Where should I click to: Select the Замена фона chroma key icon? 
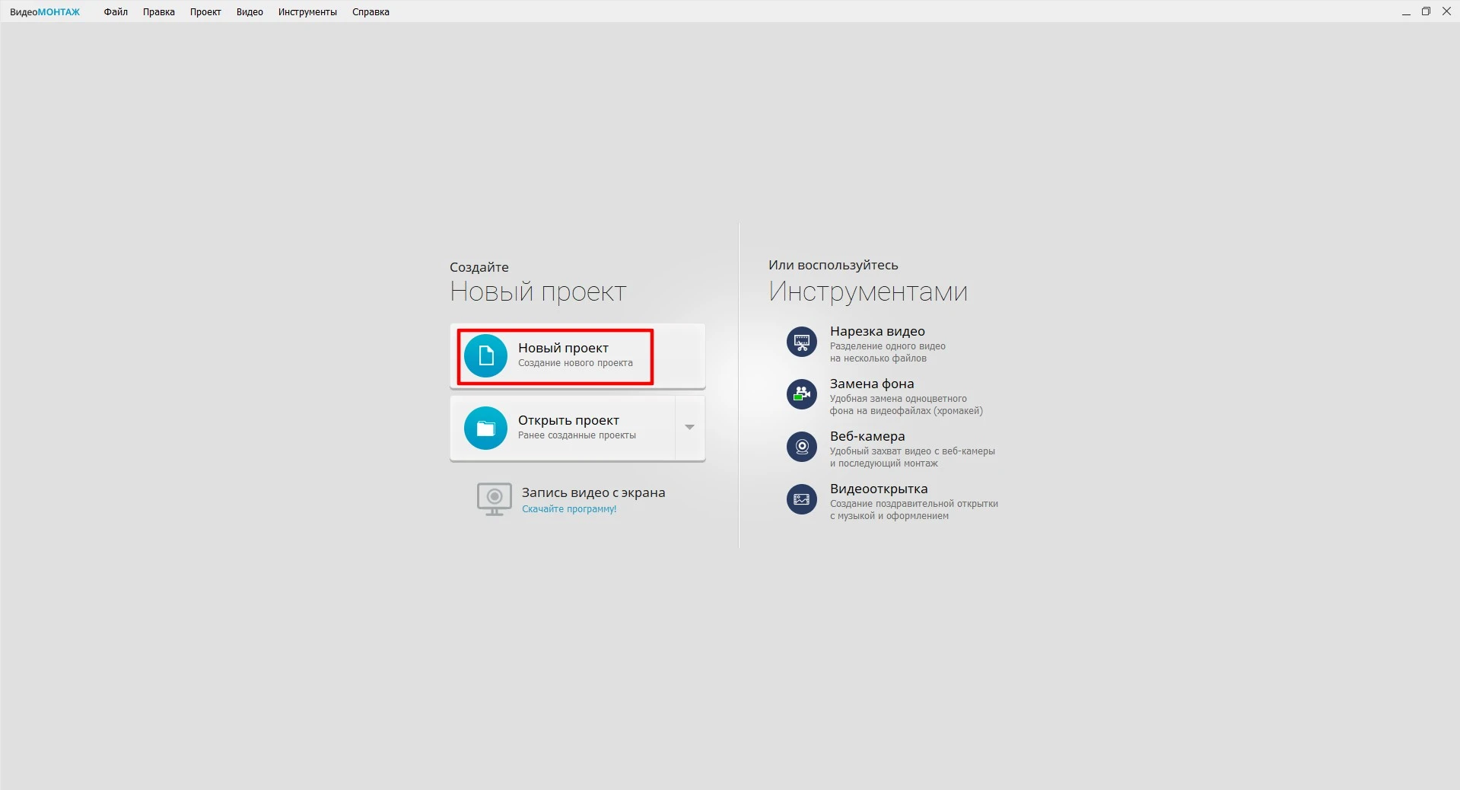coord(801,394)
